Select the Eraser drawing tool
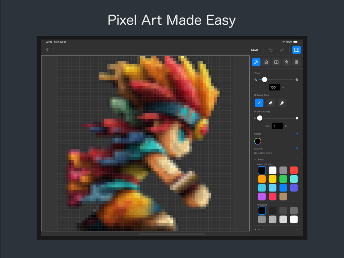The image size is (344, 258). [x=270, y=103]
